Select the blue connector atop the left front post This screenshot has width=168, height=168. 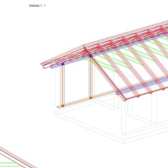63,64
